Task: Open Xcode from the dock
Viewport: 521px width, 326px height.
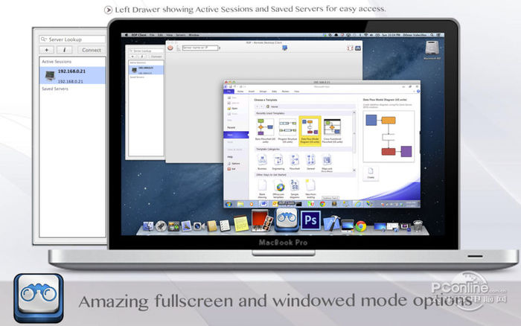Action: click(334, 224)
